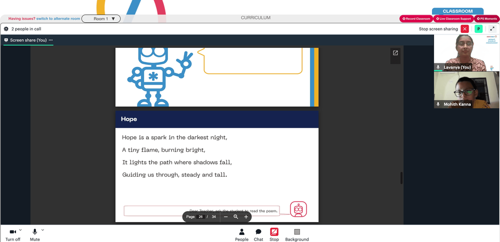Click Record Classroom button
The width and height of the screenshot is (500, 242).
[x=416, y=19]
